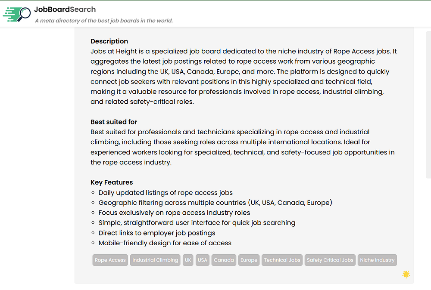
Task: Open the JobBoardSearch home title link
Action: [x=65, y=9]
